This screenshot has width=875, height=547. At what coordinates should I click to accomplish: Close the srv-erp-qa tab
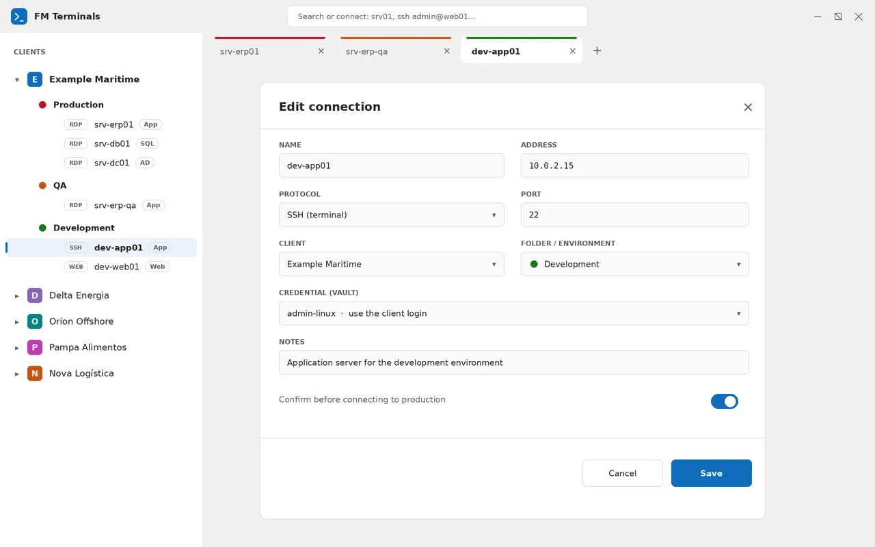(x=447, y=51)
